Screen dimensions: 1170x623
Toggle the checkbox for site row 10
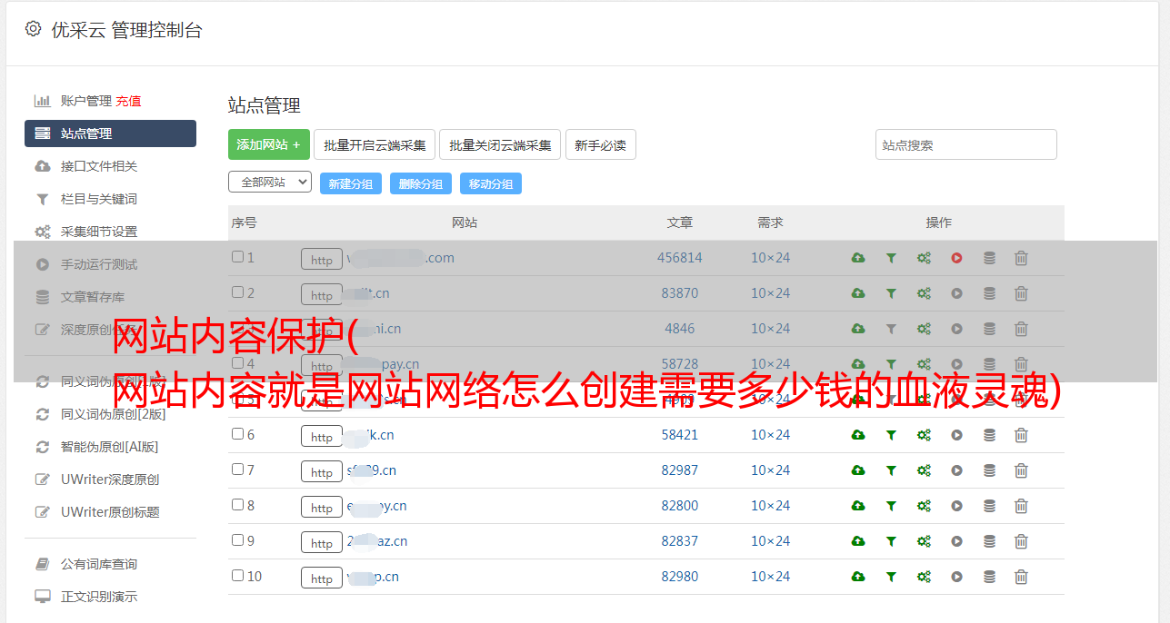tap(238, 576)
